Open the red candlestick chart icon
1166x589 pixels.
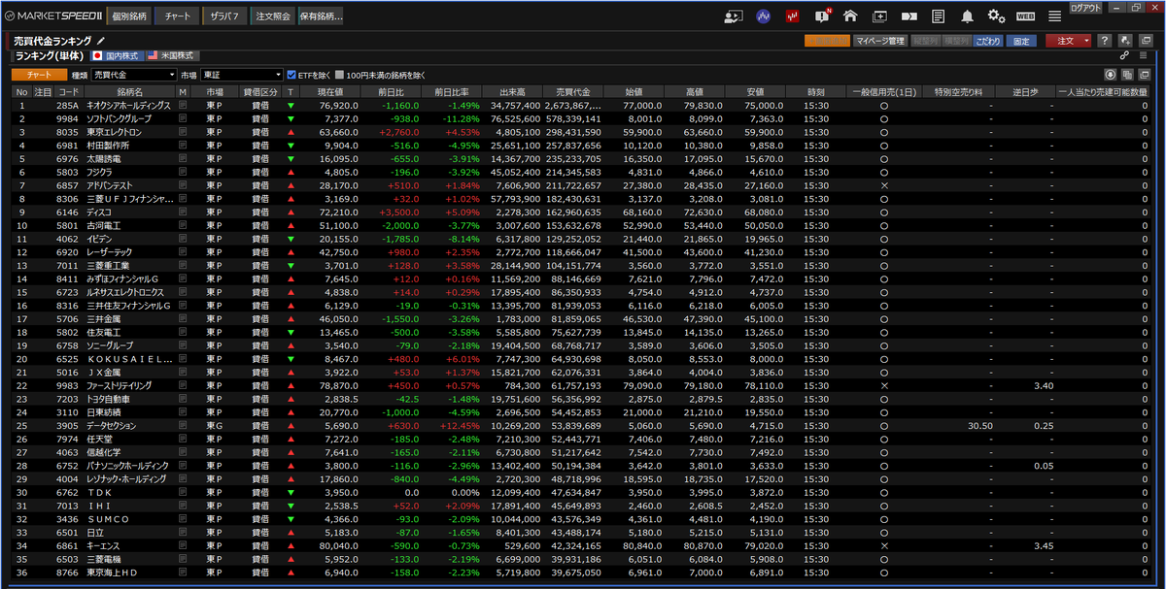coord(793,16)
